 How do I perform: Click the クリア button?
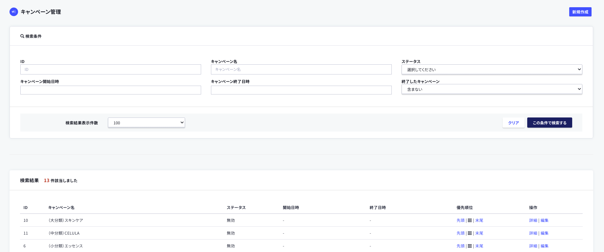pyautogui.click(x=513, y=123)
